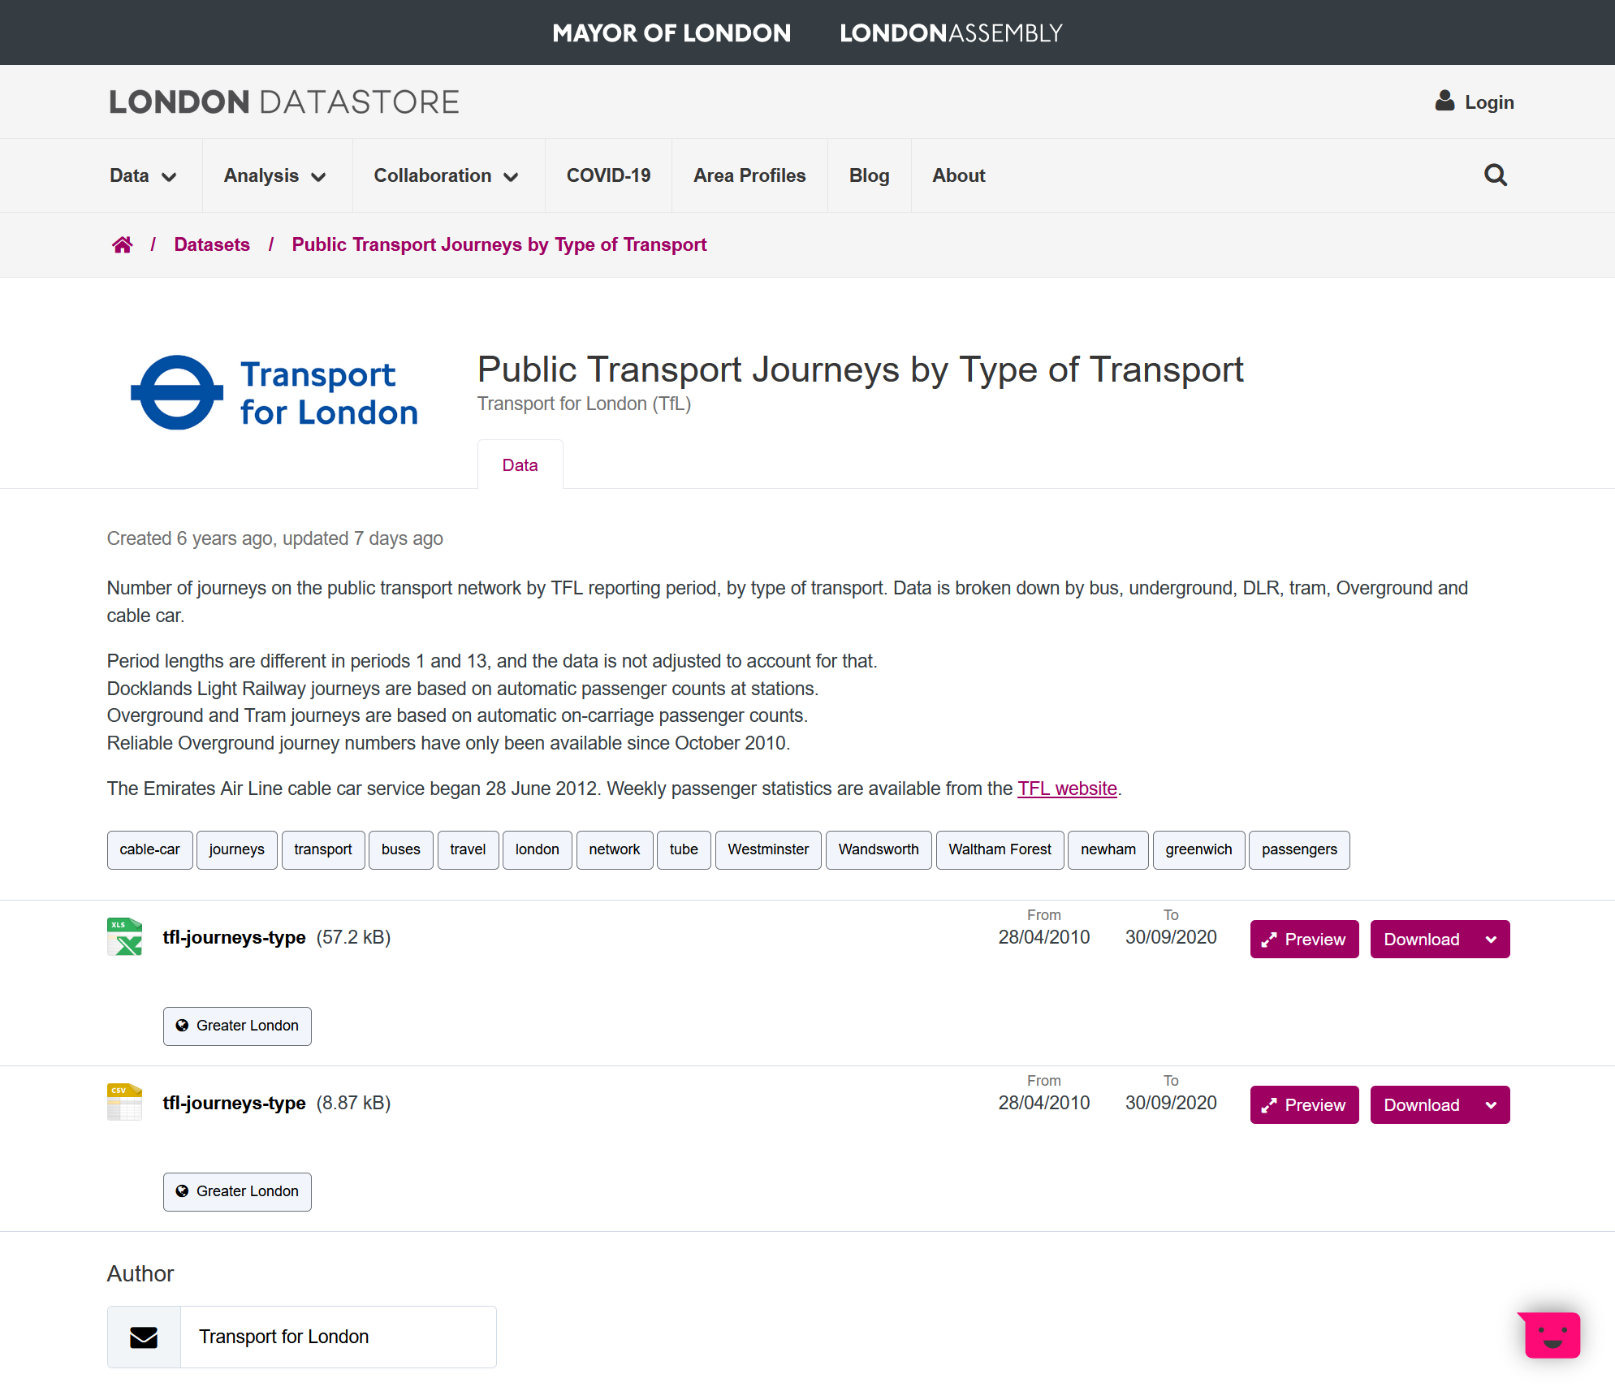Expand the Data navigation menu
This screenshot has height=1387, width=1615.
pos(143,175)
